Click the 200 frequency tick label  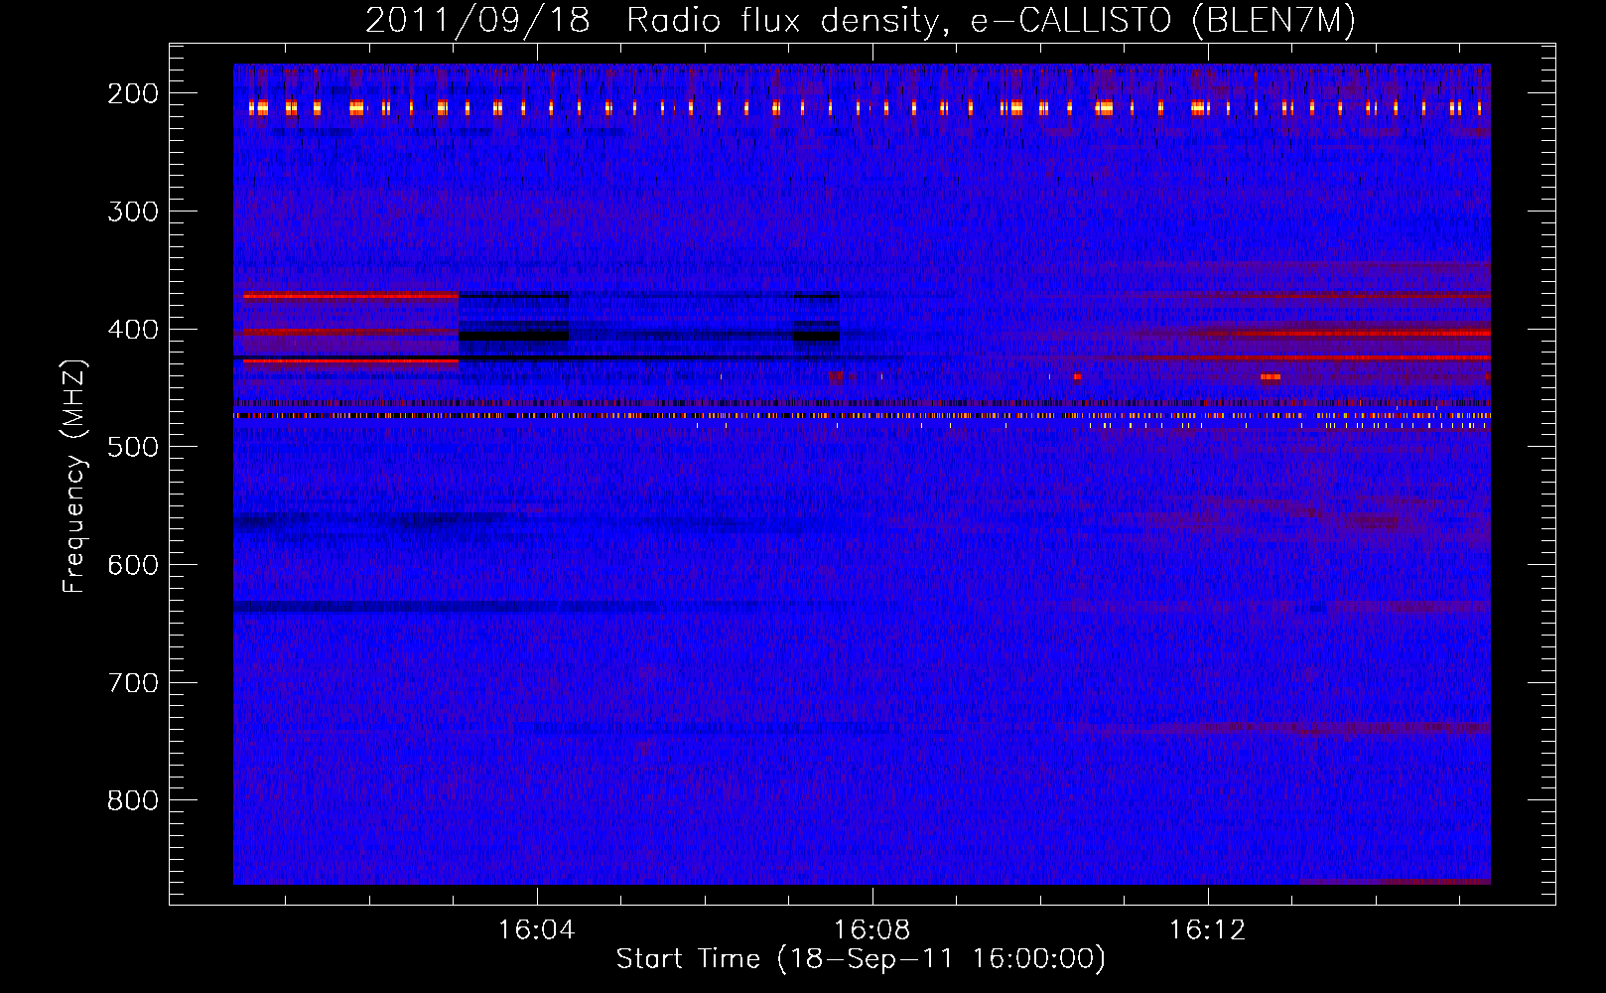pos(132,93)
